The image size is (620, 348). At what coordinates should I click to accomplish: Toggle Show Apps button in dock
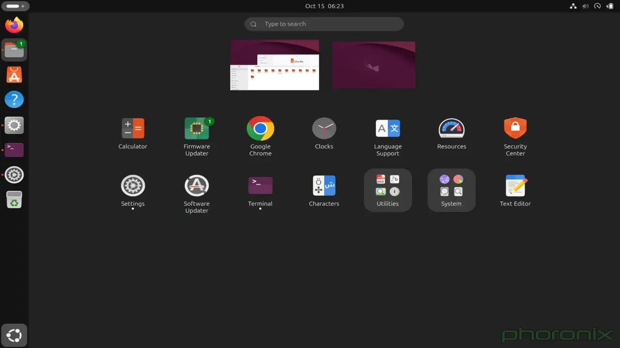tap(14, 335)
